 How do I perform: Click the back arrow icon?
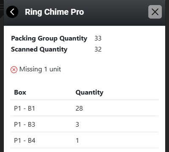point(12,12)
